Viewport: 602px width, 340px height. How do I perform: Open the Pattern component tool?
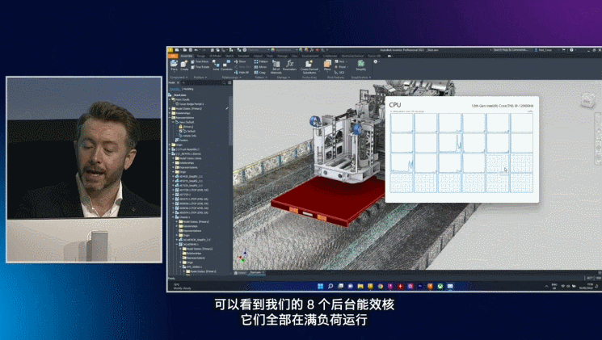pos(261,61)
